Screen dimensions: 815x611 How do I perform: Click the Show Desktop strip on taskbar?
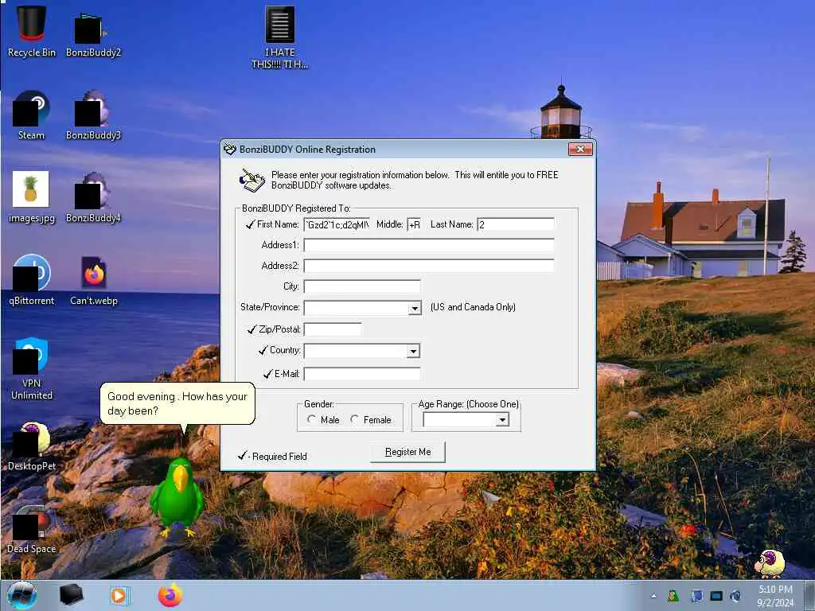(809, 596)
